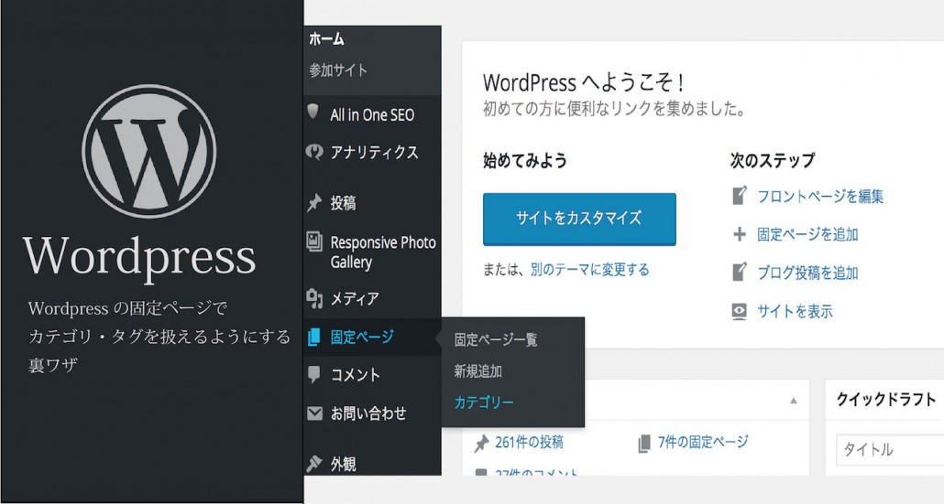Image resolution: width=944 pixels, height=504 pixels.
Task: Open the 261件の投稿 link
Action: click(529, 443)
